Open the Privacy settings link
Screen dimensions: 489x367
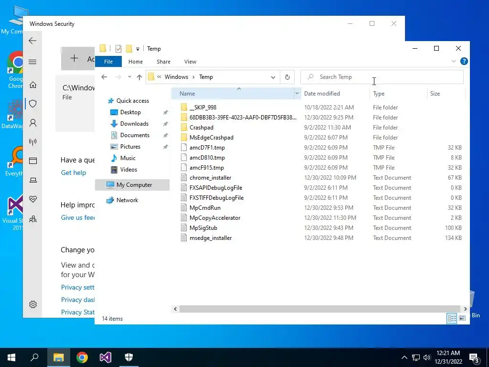78,287
